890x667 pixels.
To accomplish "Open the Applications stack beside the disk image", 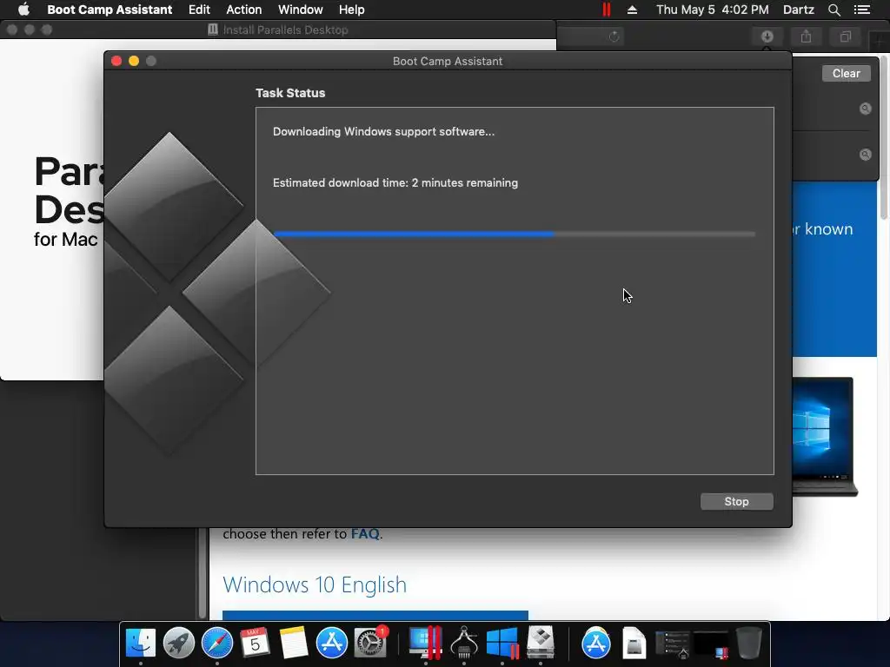I will pos(596,643).
